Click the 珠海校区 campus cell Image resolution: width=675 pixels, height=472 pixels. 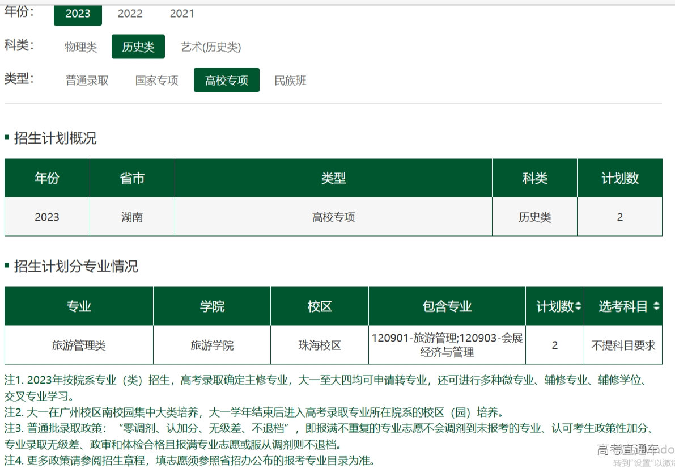[x=320, y=345]
